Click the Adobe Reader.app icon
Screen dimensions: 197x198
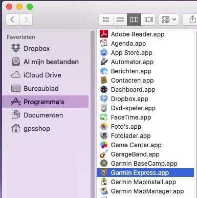104,34
